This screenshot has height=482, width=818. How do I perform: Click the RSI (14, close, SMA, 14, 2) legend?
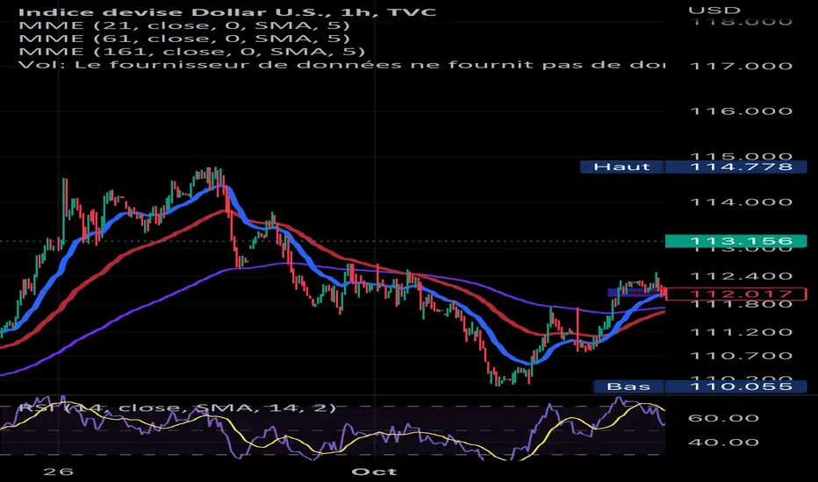point(177,407)
